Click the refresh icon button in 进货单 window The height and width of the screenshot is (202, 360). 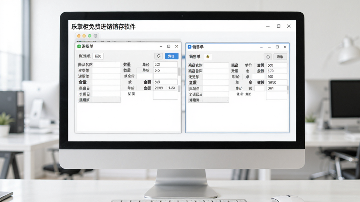159,56
